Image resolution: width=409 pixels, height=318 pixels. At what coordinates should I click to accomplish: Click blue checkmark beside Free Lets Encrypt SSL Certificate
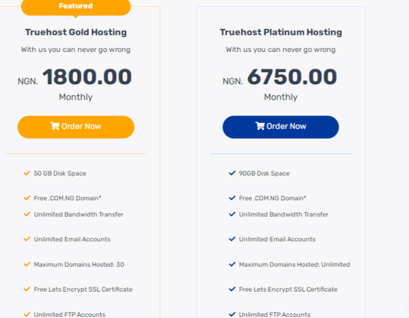coord(232,289)
